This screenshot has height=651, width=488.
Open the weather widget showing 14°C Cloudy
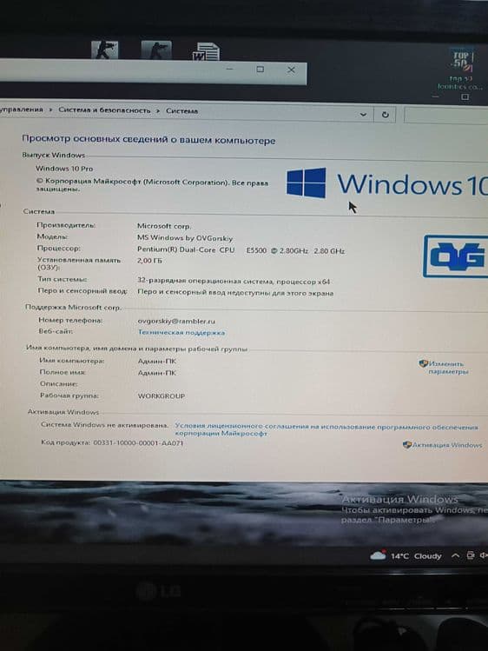click(x=406, y=555)
